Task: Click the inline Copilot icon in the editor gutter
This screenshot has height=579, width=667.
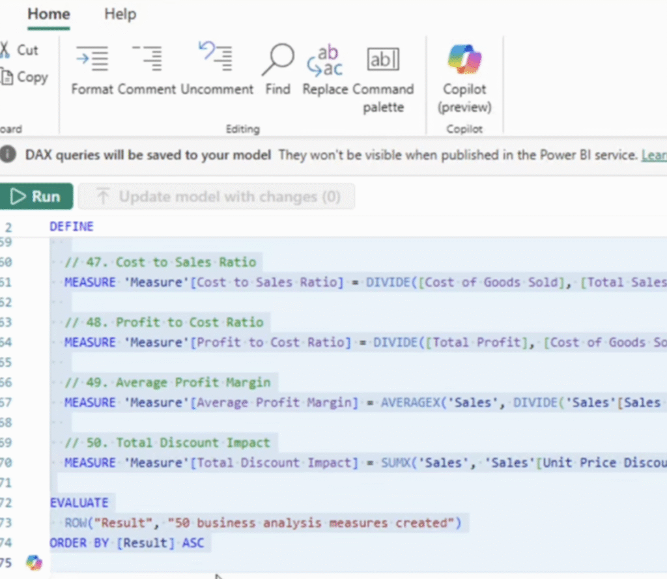Action: 34,563
